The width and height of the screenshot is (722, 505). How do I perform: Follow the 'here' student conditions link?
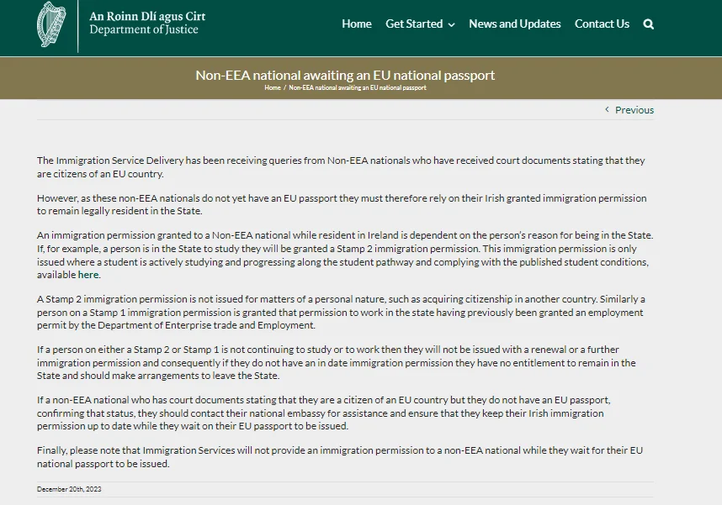coord(88,275)
